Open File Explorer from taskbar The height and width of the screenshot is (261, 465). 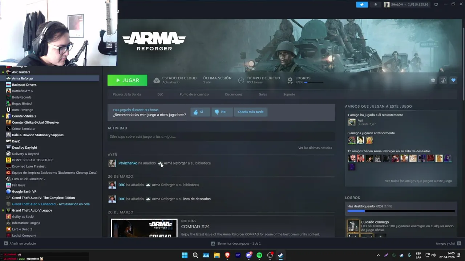point(217,255)
